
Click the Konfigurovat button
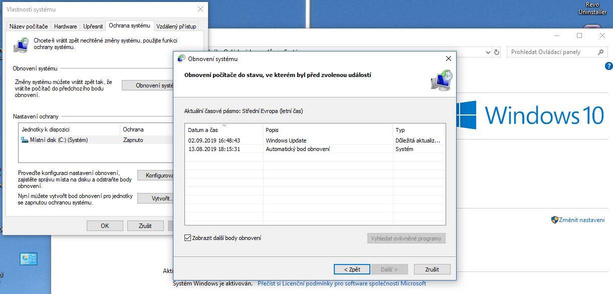155,175
